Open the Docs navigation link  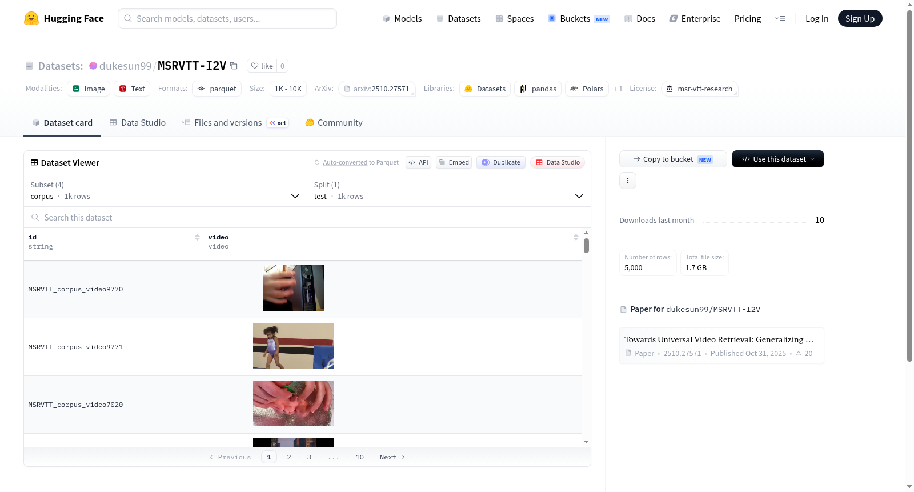tap(639, 18)
